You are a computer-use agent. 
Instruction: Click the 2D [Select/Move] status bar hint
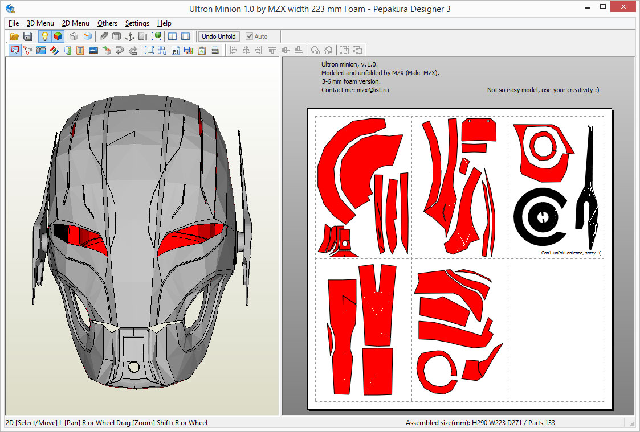[107, 423]
